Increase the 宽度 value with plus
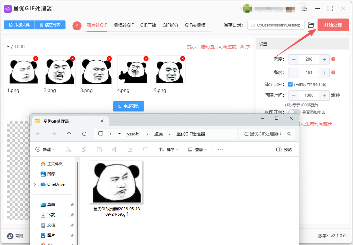Screen dimensions: 353x245 (324, 59)
